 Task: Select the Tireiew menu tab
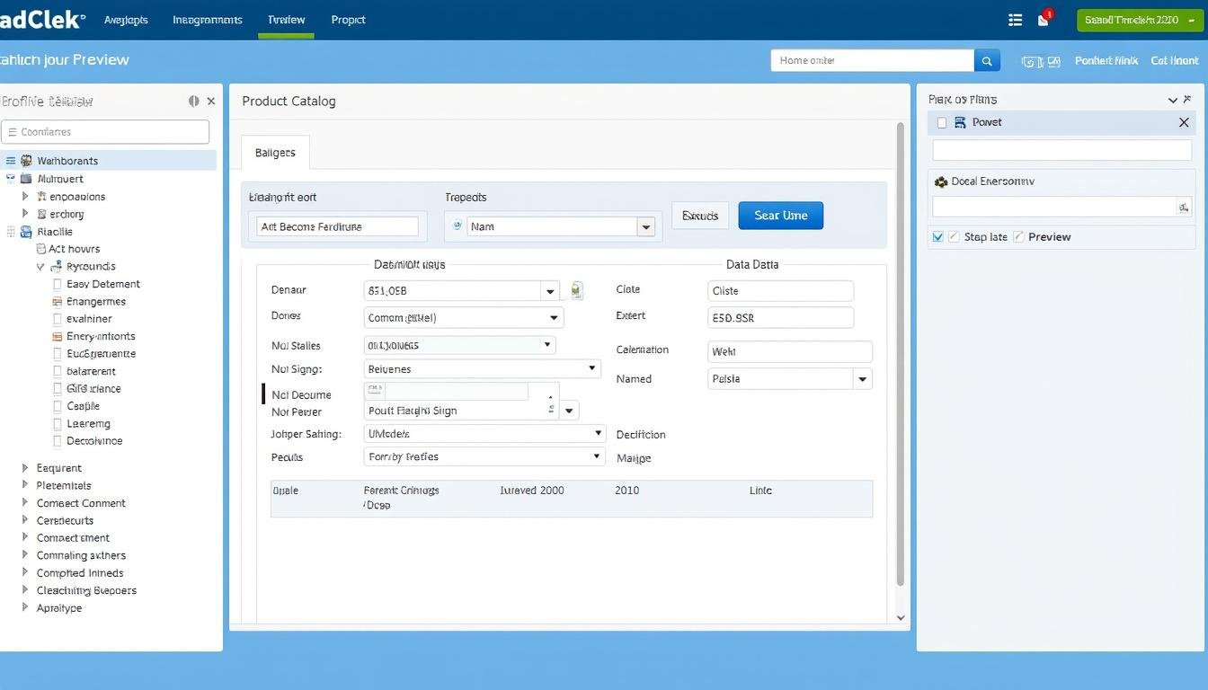(x=286, y=20)
